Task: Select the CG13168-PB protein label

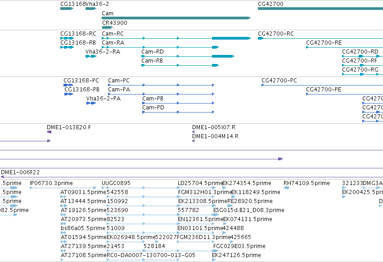Action: tap(82, 90)
